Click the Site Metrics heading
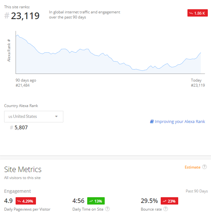This screenshot has height=216, width=211. [x=23, y=169]
